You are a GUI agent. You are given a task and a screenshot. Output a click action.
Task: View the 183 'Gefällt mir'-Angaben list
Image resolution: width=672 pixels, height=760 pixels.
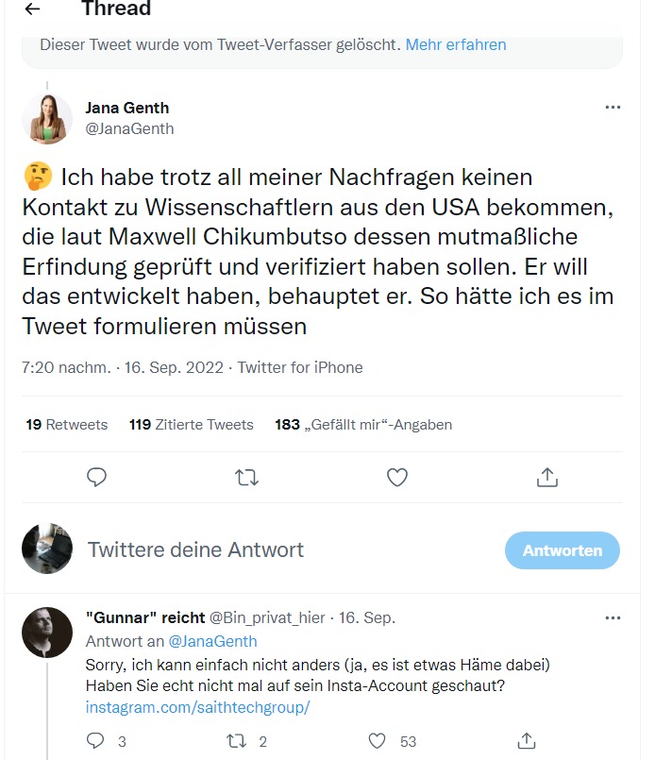click(363, 425)
